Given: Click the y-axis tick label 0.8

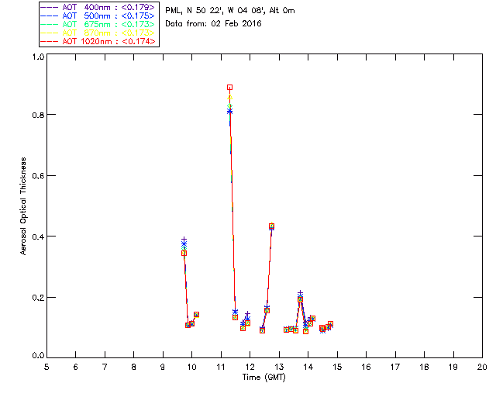Looking at the screenshot, I should 38,115.
